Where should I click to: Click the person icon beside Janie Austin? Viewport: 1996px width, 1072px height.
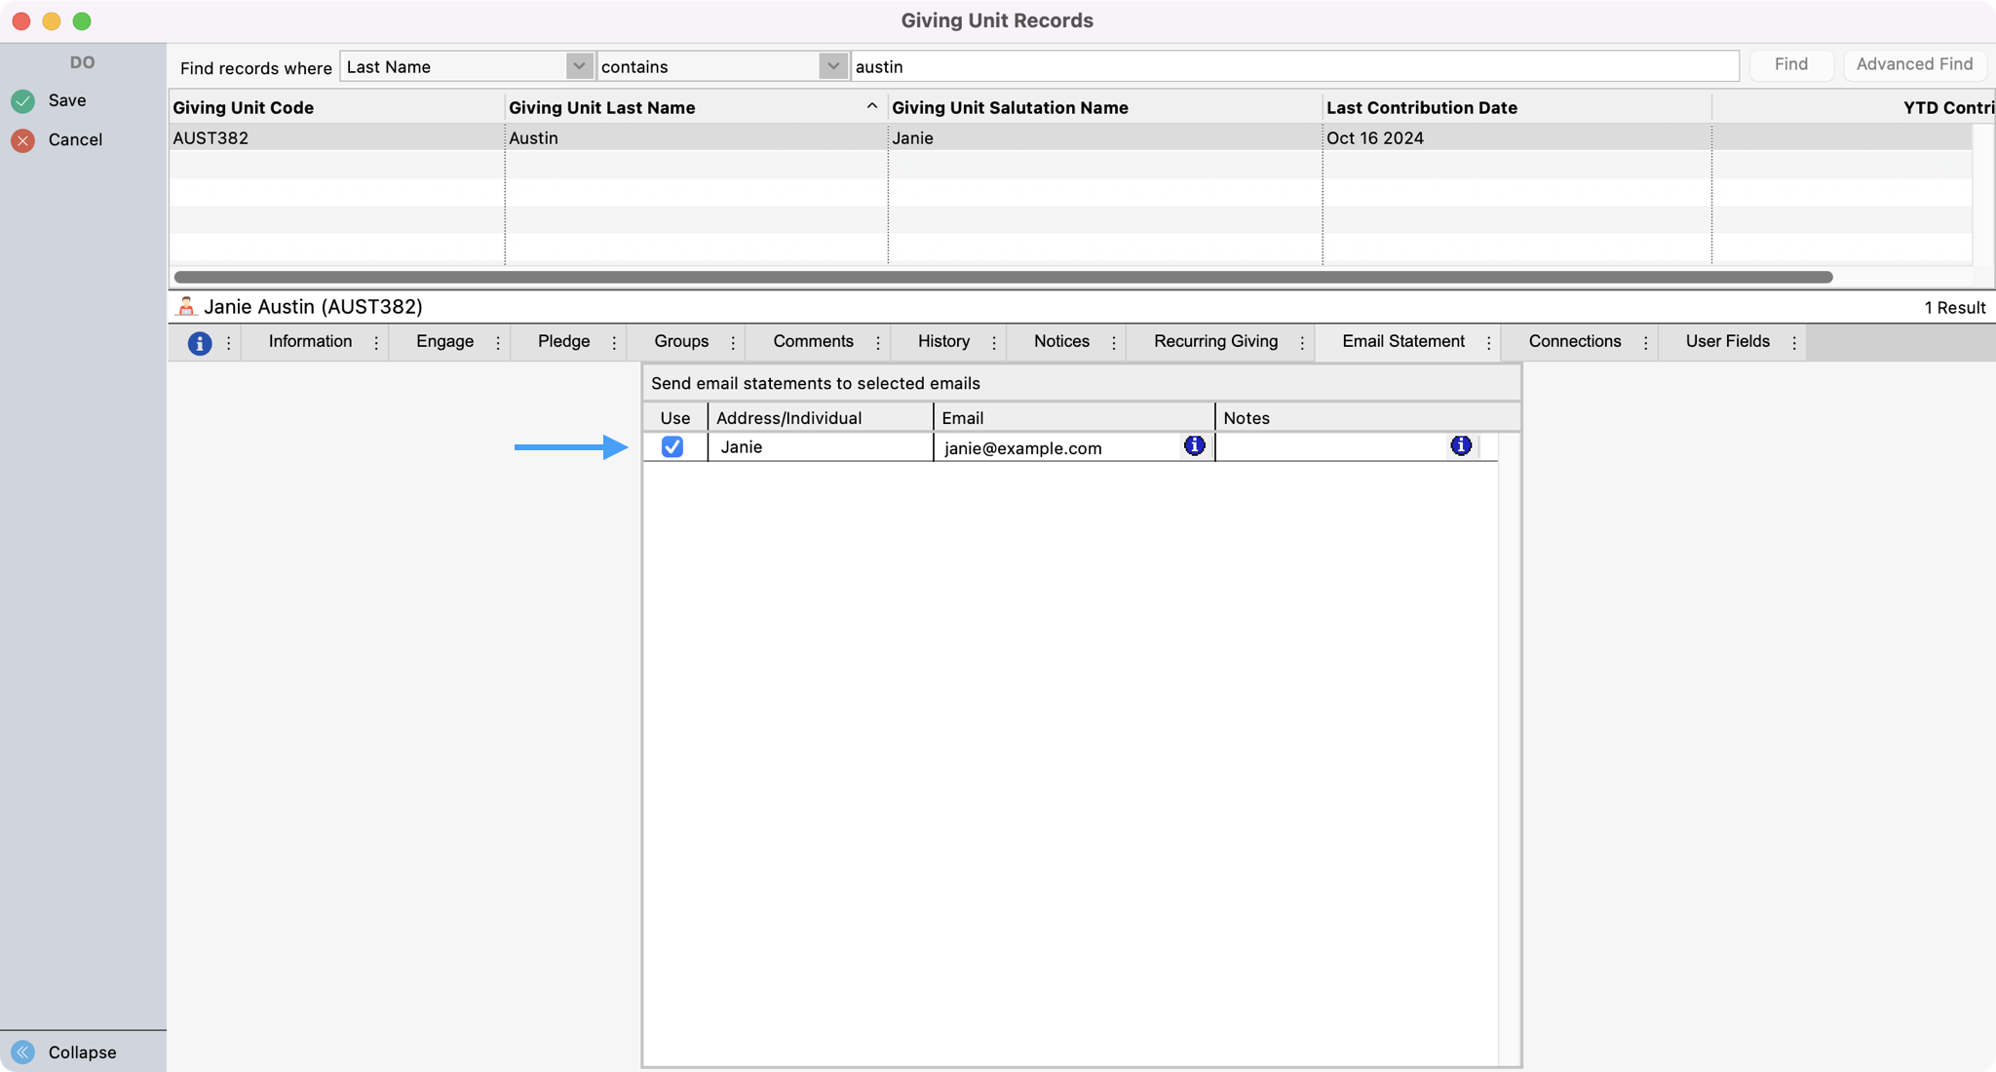point(186,307)
